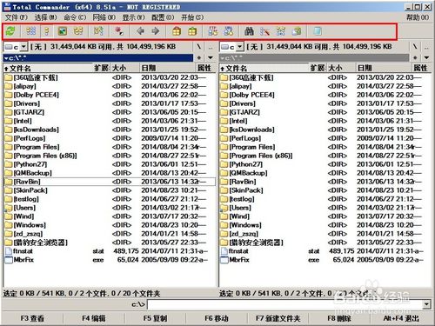Screen dimensions: 435x326
Task: Click the left panel c:\*.* path bar
Action: 98,57
